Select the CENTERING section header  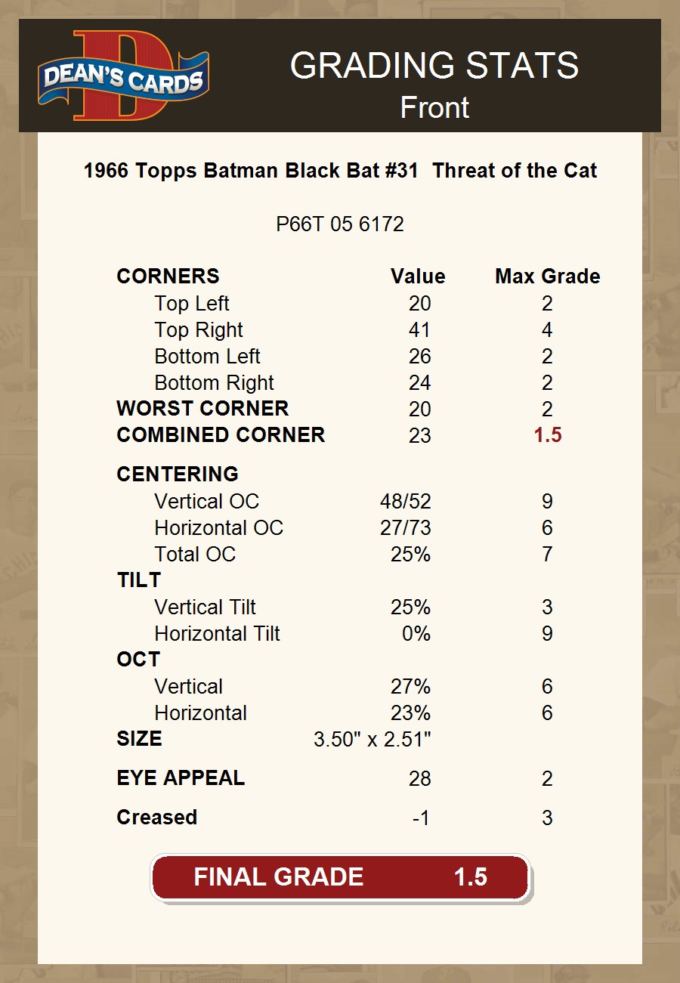178,474
